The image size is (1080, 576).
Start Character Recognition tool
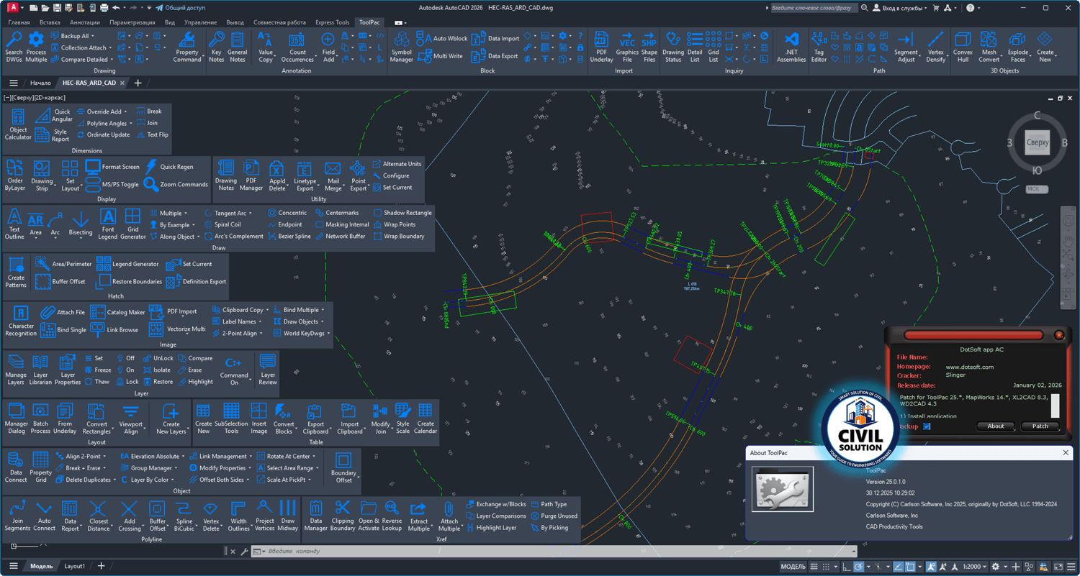click(x=21, y=321)
